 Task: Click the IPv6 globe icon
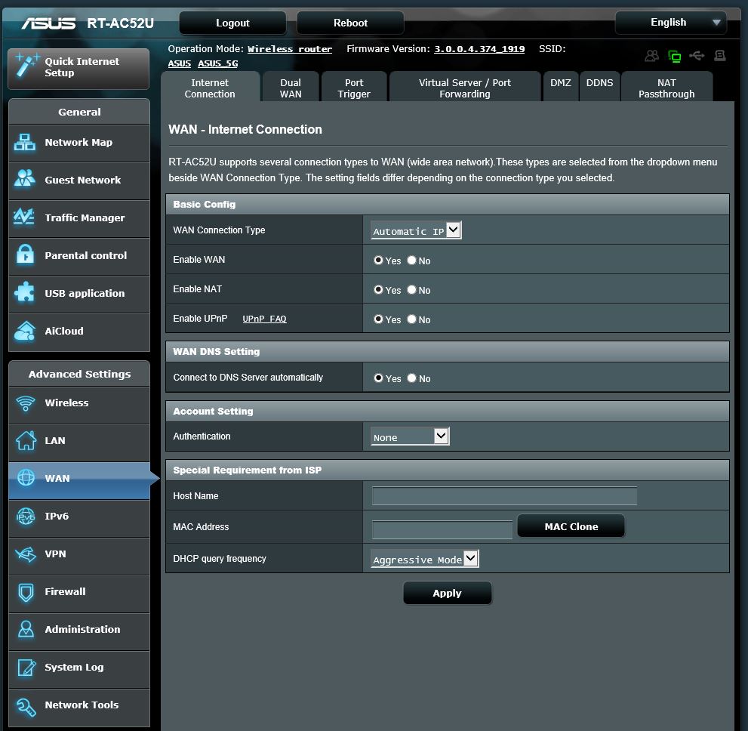26,516
